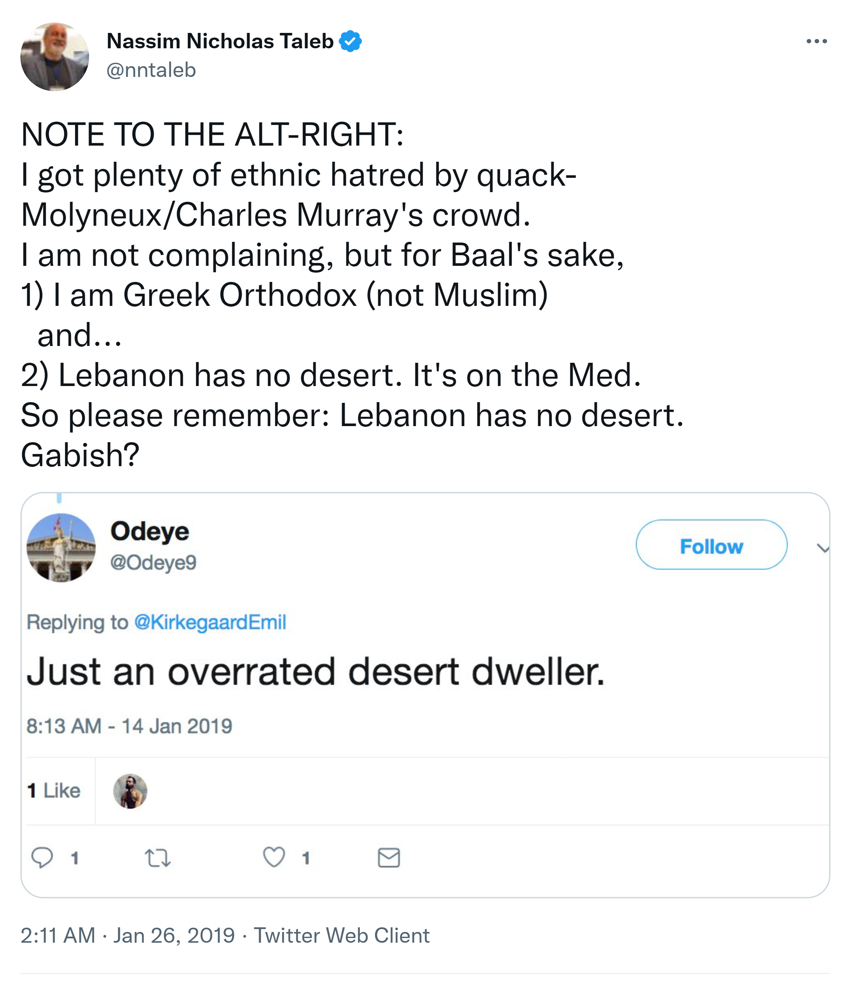This screenshot has height=991, width=843.
Task: Click the @nntaleb handle
Action: pos(151,70)
